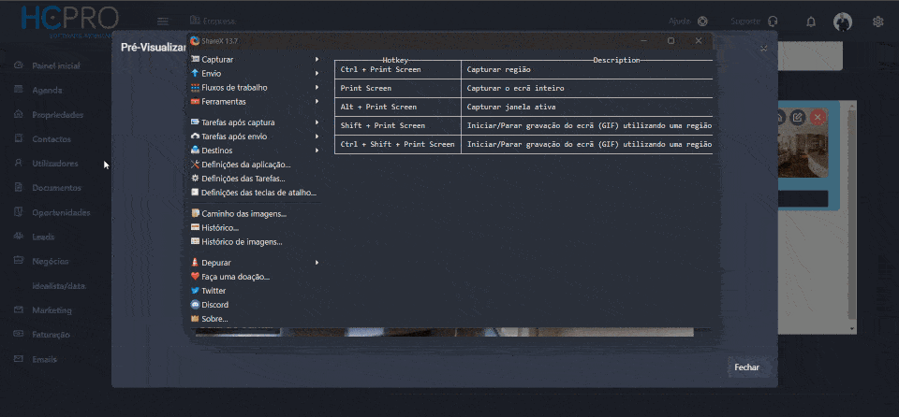This screenshot has height=417, width=899.
Task: Expand the Destinos submenu arrow
Action: point(317,151)
